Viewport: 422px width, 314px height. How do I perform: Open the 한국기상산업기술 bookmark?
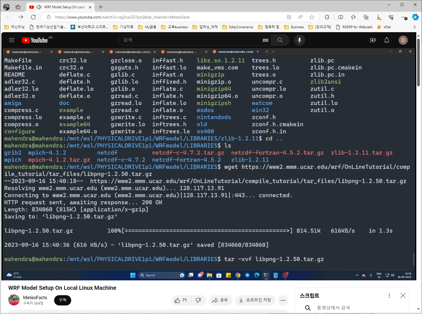click(48, 27)
